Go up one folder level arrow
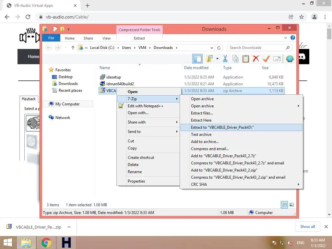 point(73,48)
